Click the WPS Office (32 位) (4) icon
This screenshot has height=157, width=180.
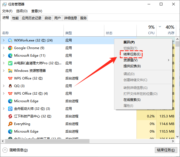coord(10,94)
